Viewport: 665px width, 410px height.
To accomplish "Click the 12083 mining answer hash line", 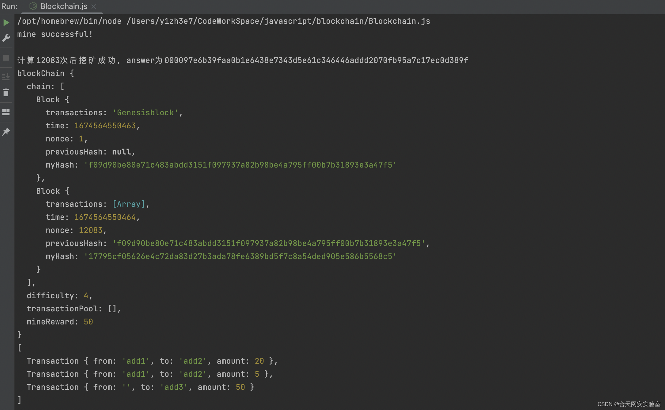I will pos(243,60).
